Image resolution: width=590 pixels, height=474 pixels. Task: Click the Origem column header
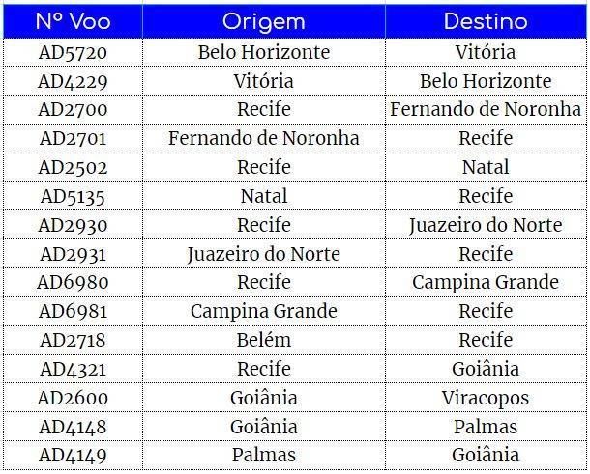(x=264, y=21)
